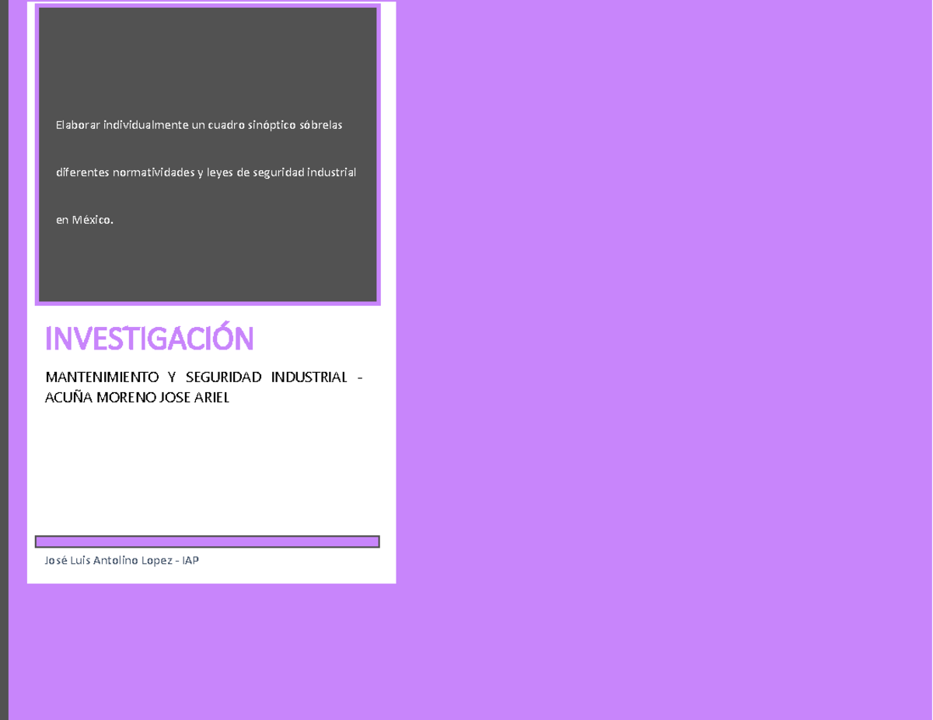
Task: Click the empty top area of the dark gray box
Action: [207, 54]
